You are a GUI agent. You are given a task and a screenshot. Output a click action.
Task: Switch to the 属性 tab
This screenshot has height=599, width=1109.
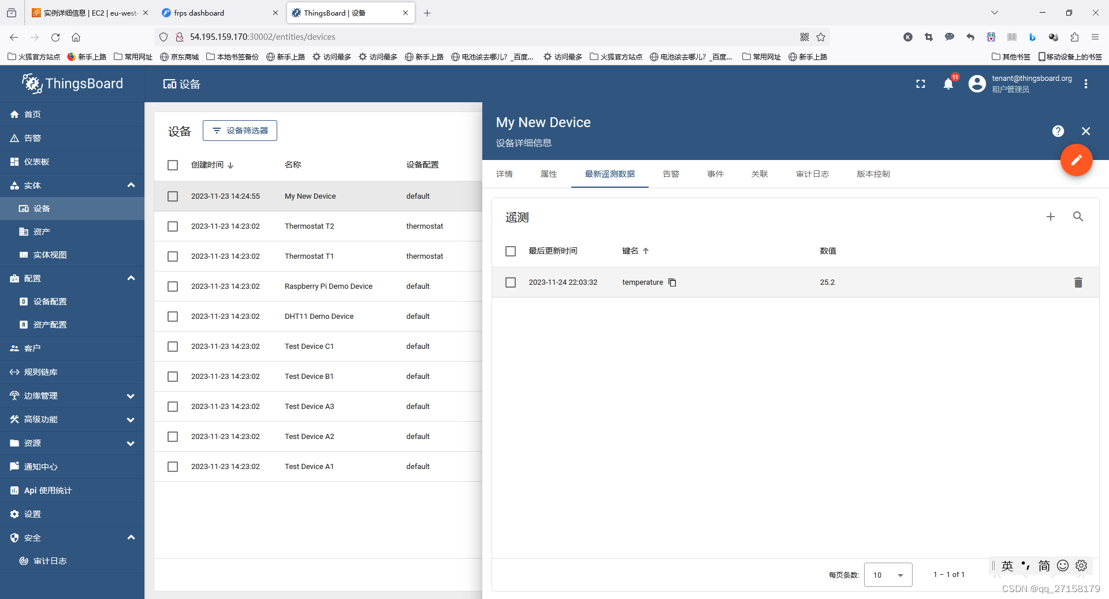549,174
